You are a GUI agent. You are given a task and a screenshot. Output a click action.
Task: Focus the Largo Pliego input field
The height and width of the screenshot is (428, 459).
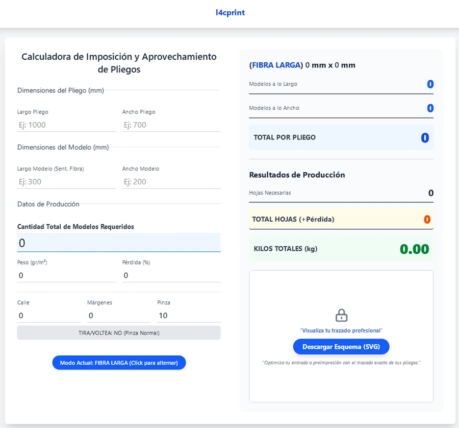[66, 125]
